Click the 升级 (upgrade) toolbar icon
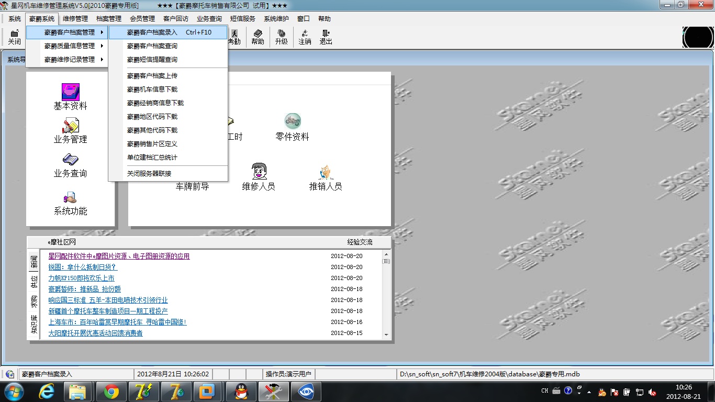 coord(281,37)
